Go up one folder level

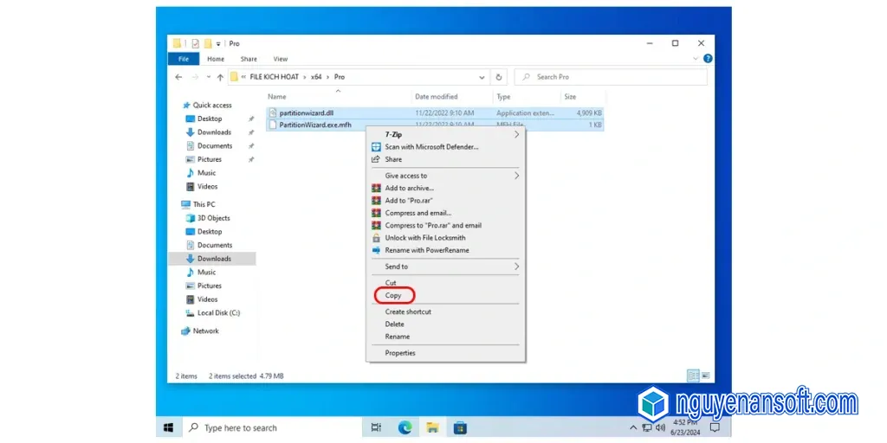(220, 77)
